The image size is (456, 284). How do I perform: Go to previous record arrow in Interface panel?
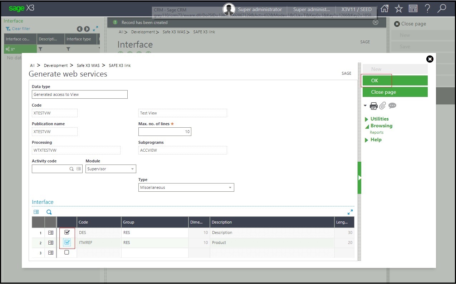pos(80,29)
